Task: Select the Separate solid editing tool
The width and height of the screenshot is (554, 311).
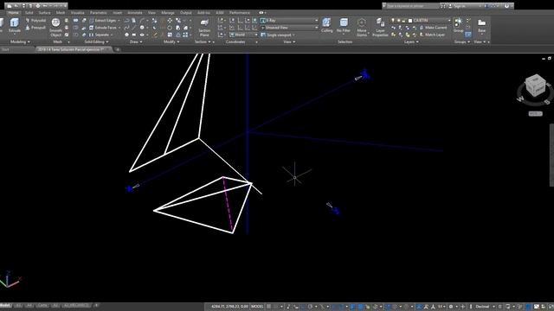Action: (x=100, y=35)
